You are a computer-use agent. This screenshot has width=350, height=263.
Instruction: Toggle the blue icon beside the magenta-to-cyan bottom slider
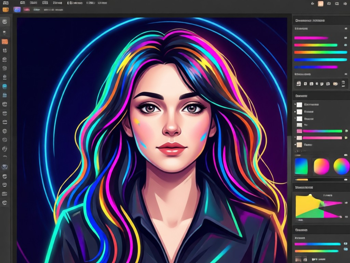(346, 243)
